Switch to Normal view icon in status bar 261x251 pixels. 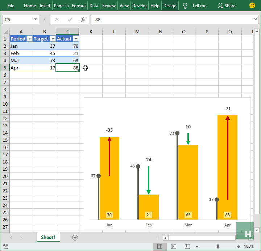coord(159,246)
